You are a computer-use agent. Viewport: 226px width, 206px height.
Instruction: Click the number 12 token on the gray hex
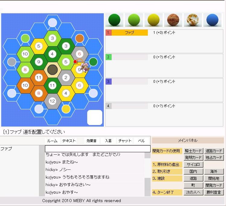pyautogui.click(x=52, y=101)
